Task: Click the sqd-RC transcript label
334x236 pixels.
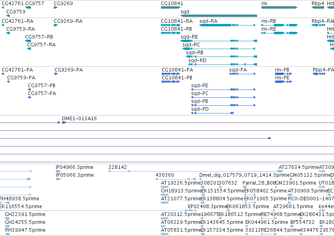Action: [x=191, y=45]
